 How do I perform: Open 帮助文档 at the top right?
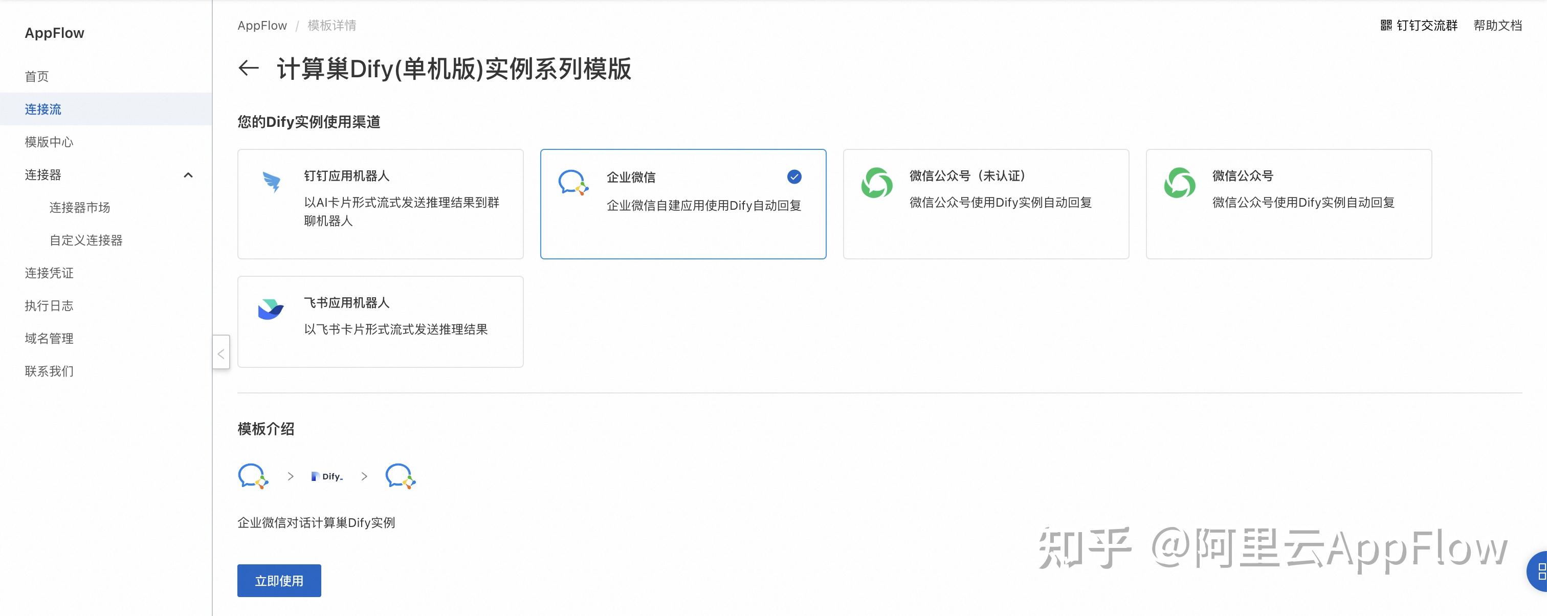1498,25
